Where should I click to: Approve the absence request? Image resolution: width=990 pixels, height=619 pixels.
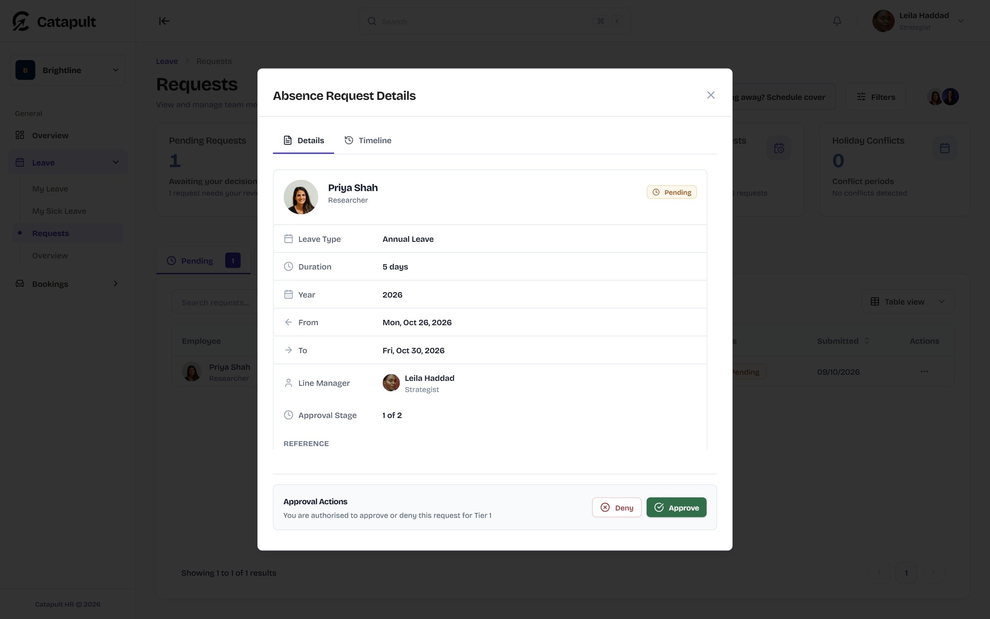click(x=676, y=508)
